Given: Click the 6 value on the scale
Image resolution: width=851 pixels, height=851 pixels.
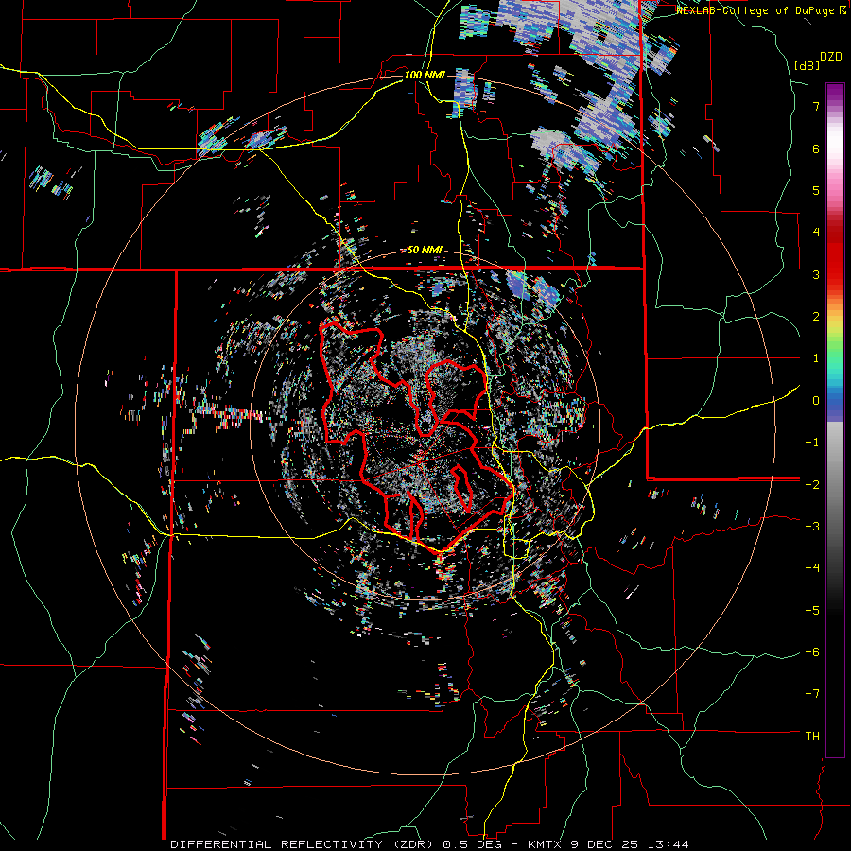Looking at the screenshot, I should (816, 148).
